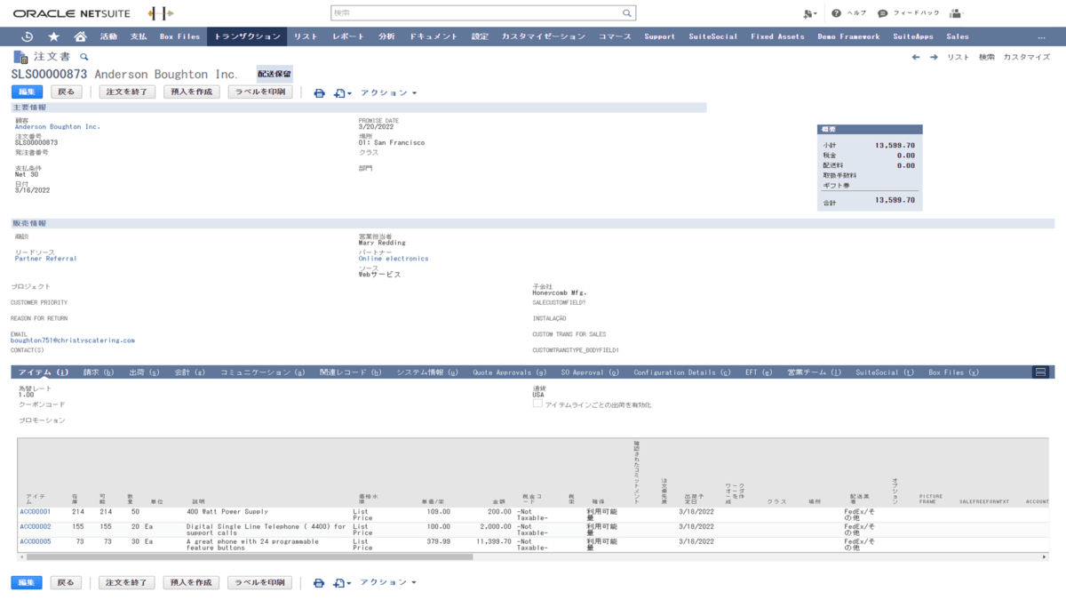Click the bottom print icon

(320, 583)
